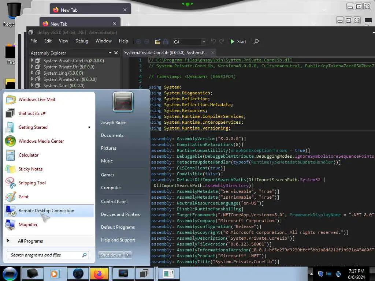Open Windows Live Mail from Start menu

(x=49, y=100)
